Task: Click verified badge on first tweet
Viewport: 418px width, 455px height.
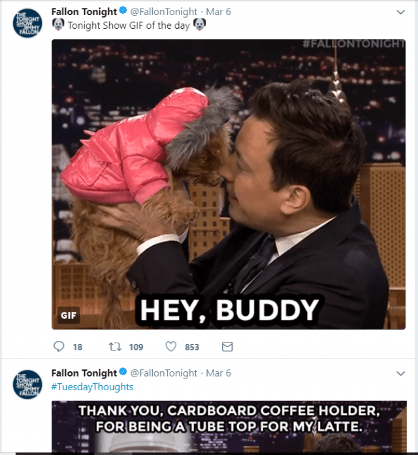Action: 123,10
